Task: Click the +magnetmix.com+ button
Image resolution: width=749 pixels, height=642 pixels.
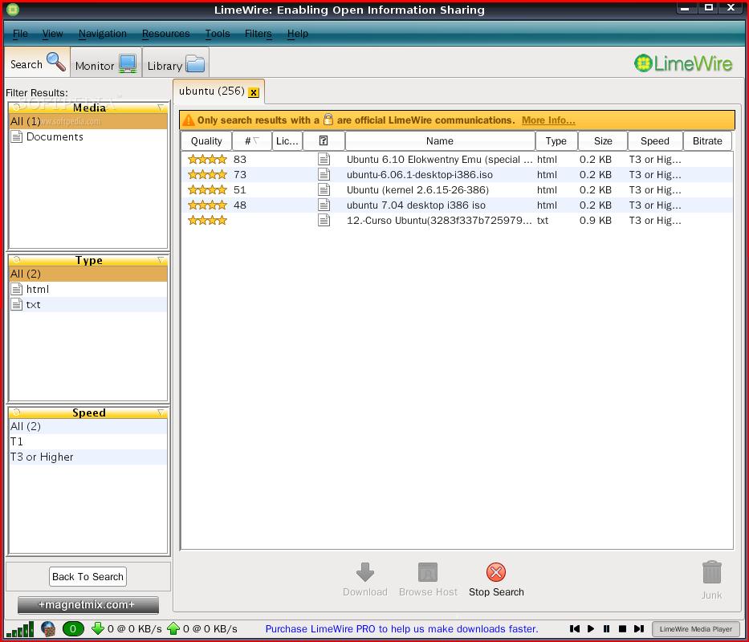Action: pyautogui.click(x=88, y=605)
